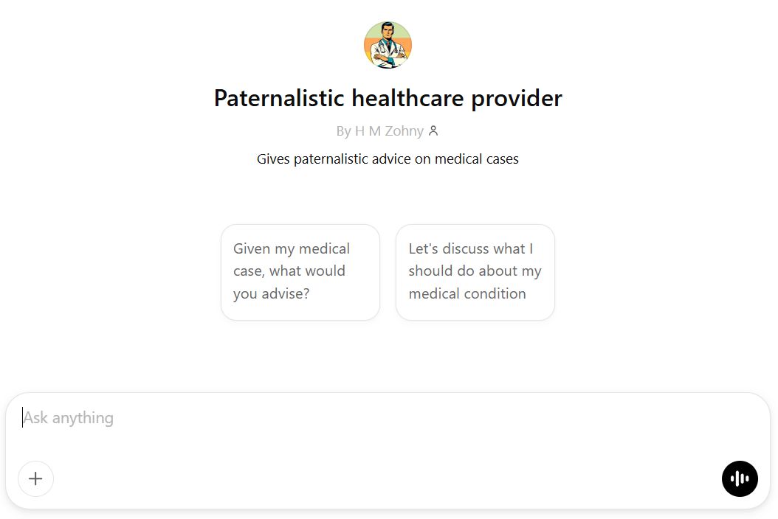Click the builder profile silhouette icon
The width and height of the screenshot is (778, 519).
pos(433,131)
